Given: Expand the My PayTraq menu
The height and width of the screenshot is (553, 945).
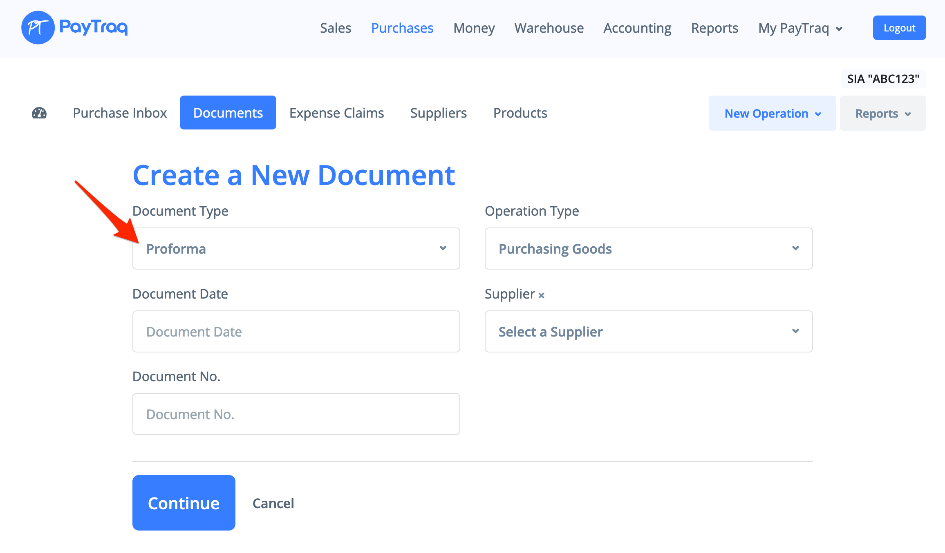Looking at the screenshot, I should click(800, 28).
